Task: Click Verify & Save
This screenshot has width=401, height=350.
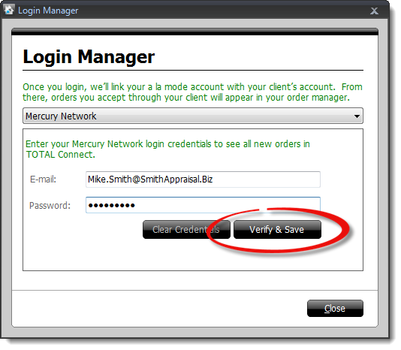Action: (x=277, y=230)
